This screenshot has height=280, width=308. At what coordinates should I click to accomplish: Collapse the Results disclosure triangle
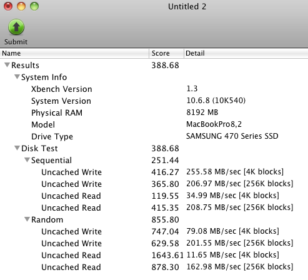tap(7, 65)
